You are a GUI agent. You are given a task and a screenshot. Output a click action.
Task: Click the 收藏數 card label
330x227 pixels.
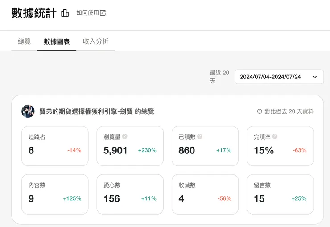(x=187, y=185)
